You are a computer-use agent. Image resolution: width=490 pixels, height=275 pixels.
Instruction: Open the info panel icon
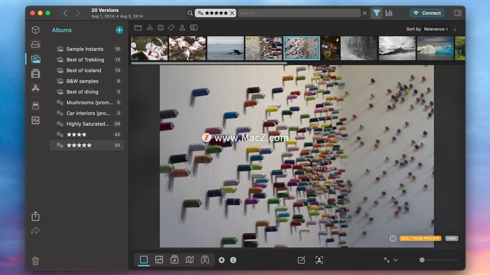click(233, 260)
